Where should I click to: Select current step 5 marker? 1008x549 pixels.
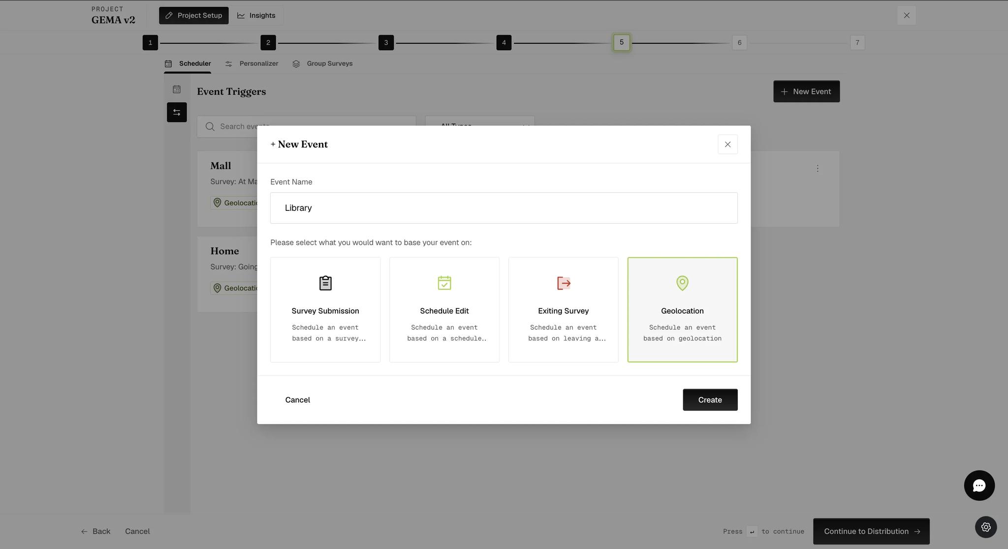pyautogui.click(x=622, y=43)
